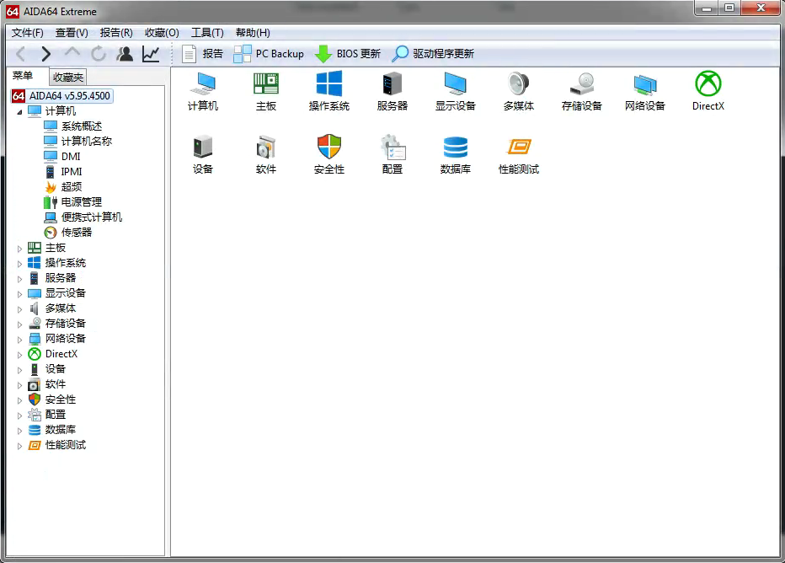785x563 pixels.
Task: Open the 主板 motherboard icon in main panel
Action: point(266,84)
